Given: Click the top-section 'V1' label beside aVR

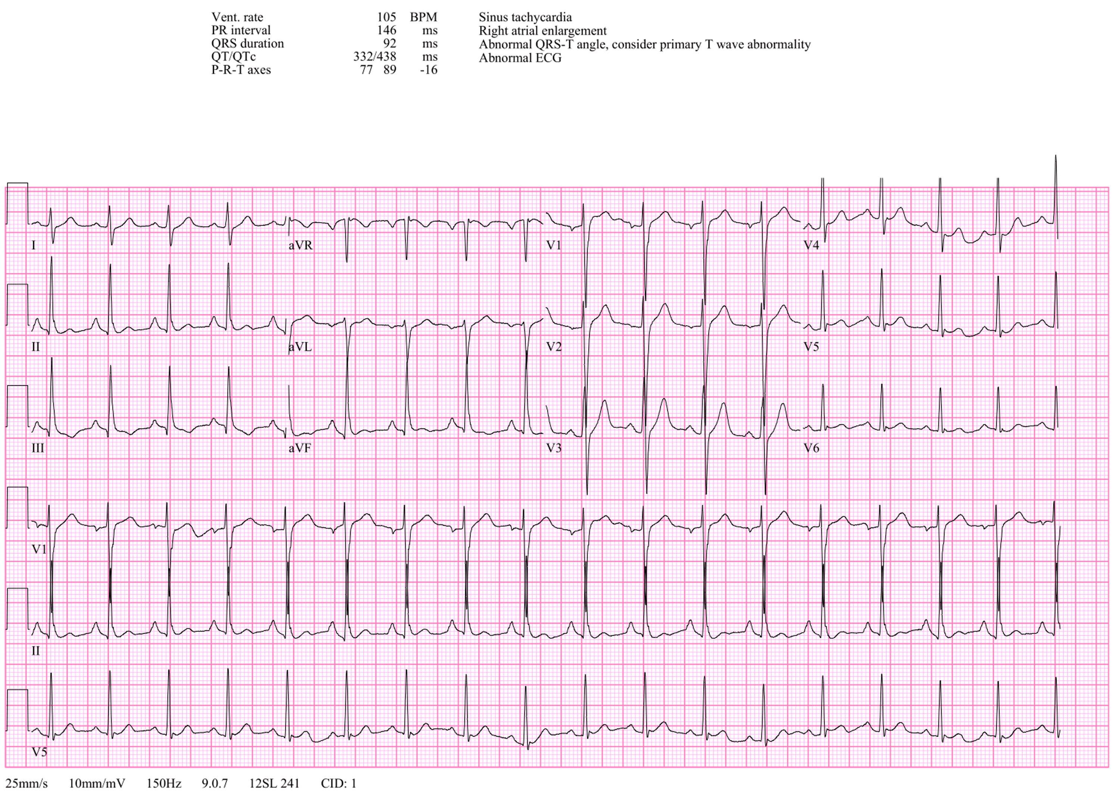Looking at the screenshot, I should 554,245.
